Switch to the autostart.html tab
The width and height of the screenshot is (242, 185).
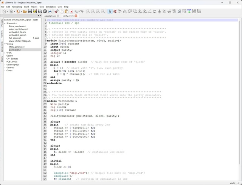50,16
